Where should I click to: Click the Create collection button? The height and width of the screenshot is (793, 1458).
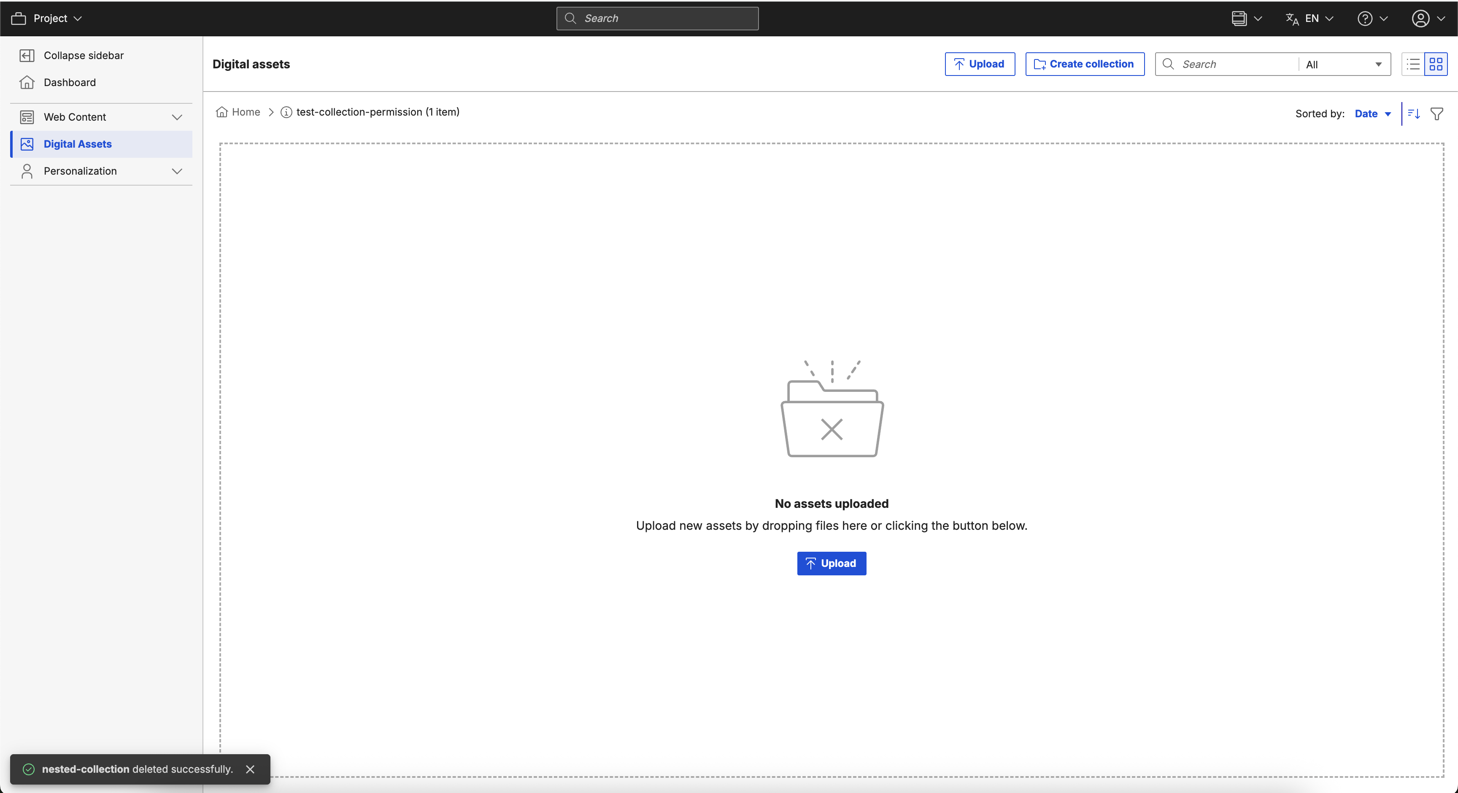pyautogui.click(x=1085, y=63)
